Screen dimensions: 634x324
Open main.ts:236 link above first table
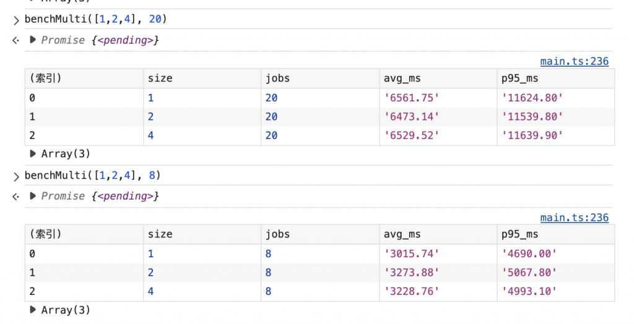click(574, 61)
